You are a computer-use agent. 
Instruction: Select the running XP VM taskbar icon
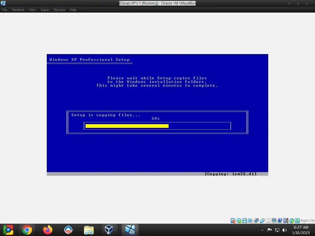click(x=130, y=230)
